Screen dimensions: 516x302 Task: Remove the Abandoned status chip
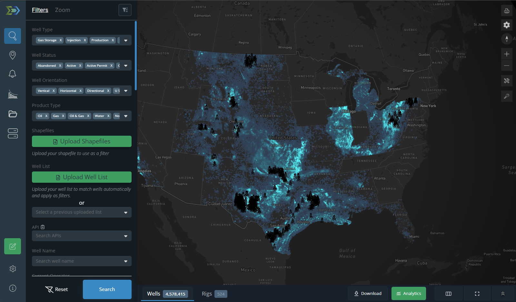(x=60, y=66)
